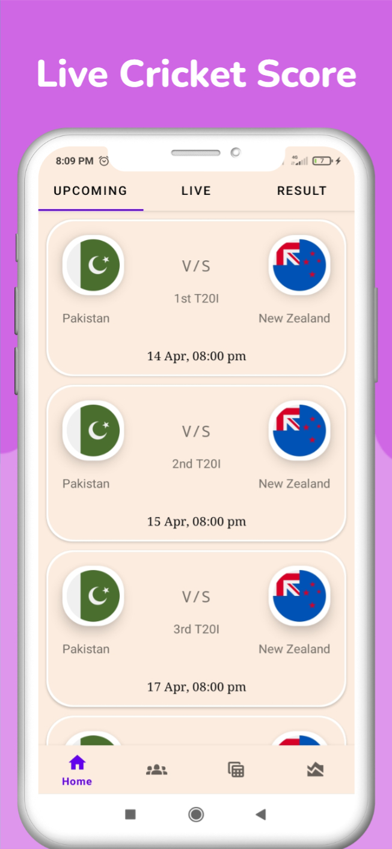Tap the battery indicator in status bar

[322, 161]
